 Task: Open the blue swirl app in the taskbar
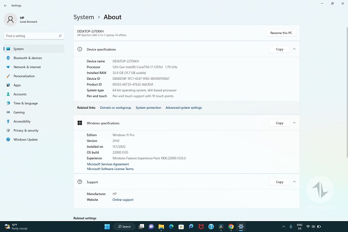191,227
